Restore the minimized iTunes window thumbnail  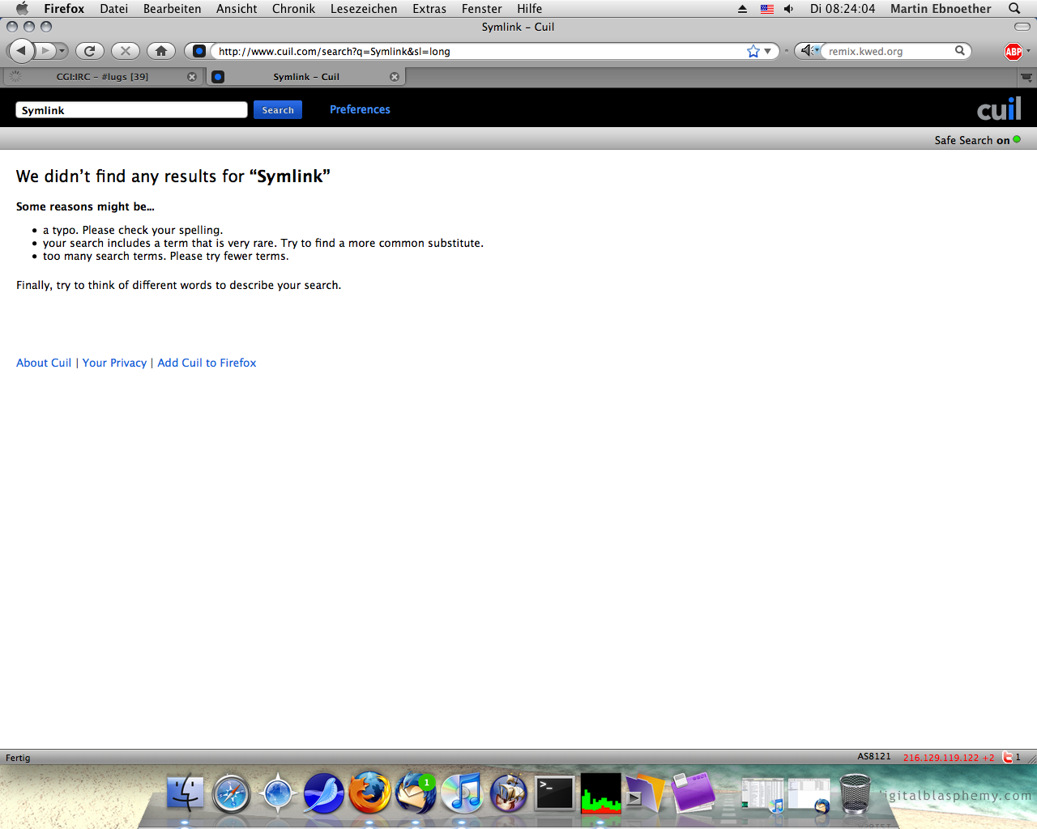pyautogui.click(x=762, y=794)
